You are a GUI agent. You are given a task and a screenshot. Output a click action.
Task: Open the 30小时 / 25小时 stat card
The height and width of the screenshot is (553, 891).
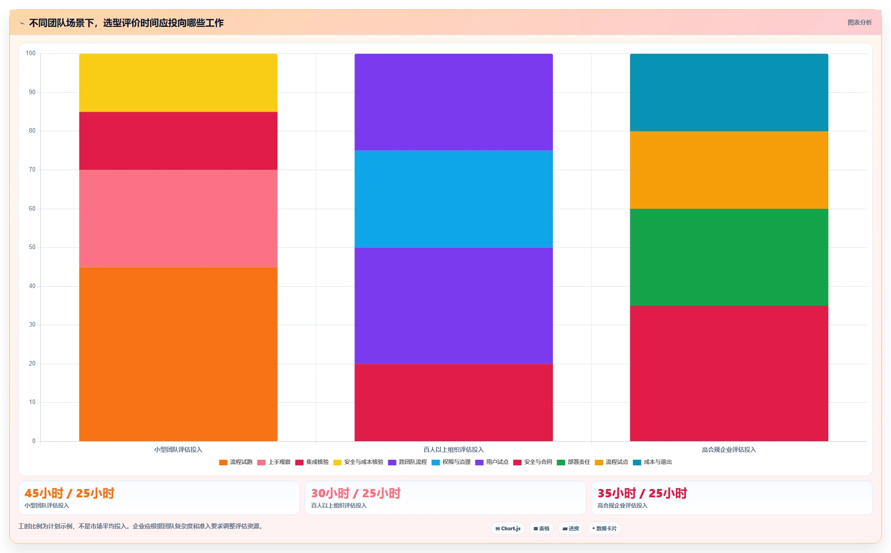445,498
